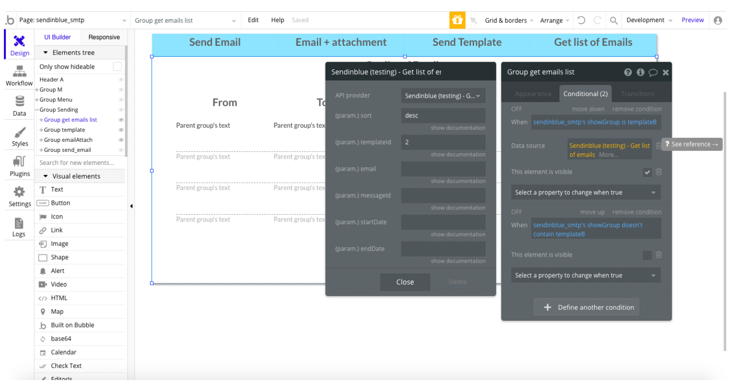Delete the first condition's visible property trash icon

[x=659, y=172]
